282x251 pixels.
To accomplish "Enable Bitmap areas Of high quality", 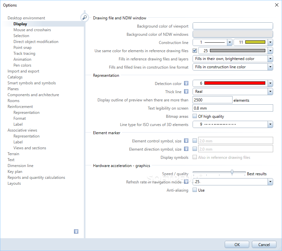I will [x=195, y=116].
